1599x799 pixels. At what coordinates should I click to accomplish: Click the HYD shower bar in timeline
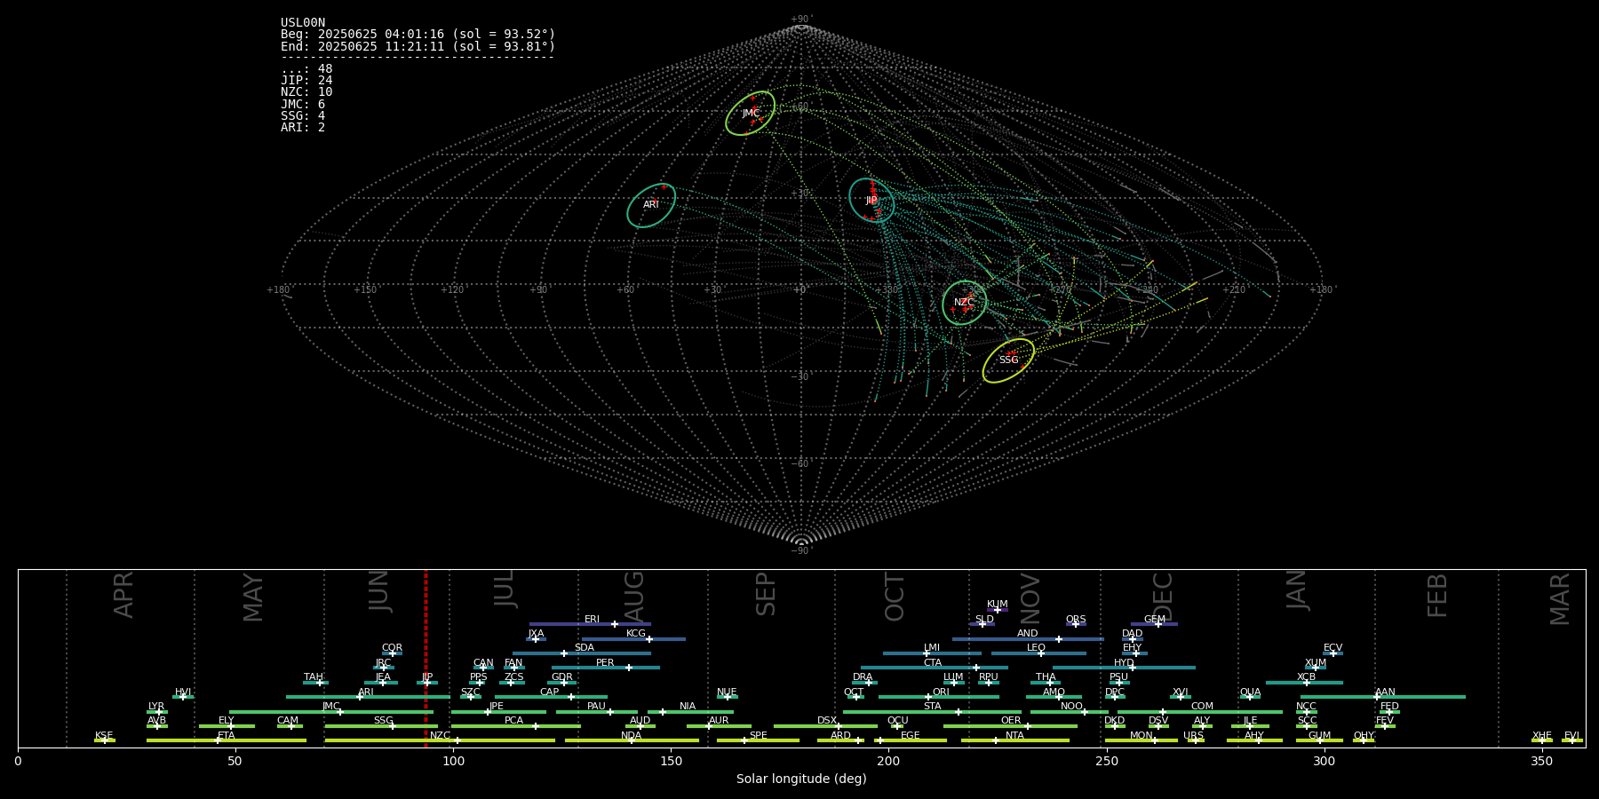(1124, 668)
